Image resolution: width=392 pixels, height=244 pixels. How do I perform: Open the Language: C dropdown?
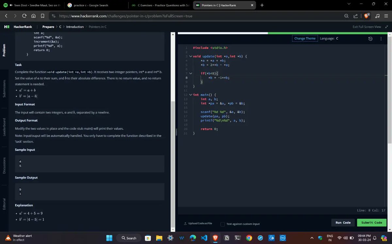point(329,38)
